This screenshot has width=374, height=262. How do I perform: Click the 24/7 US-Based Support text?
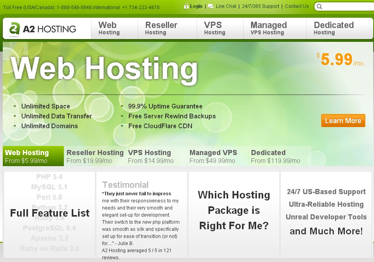(x=326, y=191)
